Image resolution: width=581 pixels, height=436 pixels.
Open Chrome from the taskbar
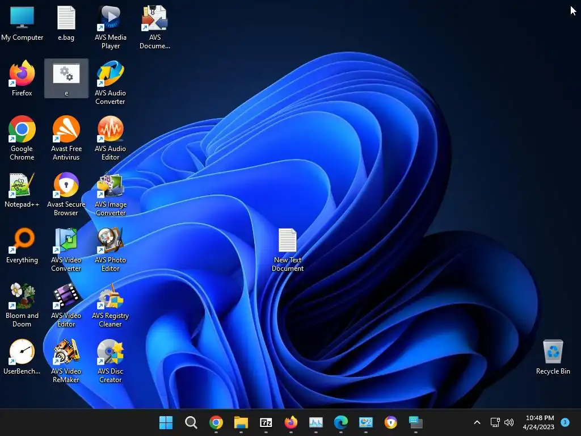[216, 422]
